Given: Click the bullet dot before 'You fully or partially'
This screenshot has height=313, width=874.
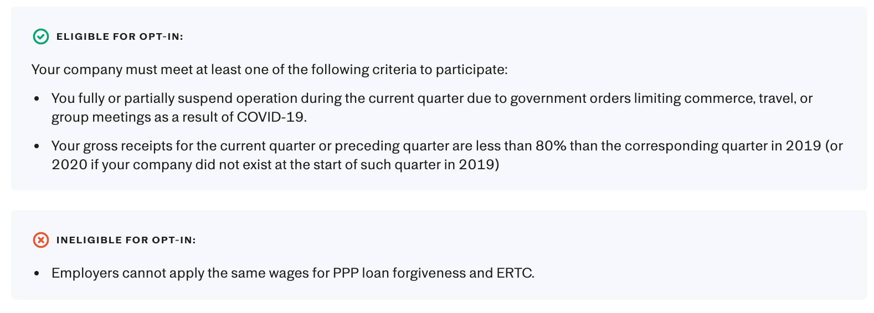Looking at the screenshot, I should click(37, 99).
